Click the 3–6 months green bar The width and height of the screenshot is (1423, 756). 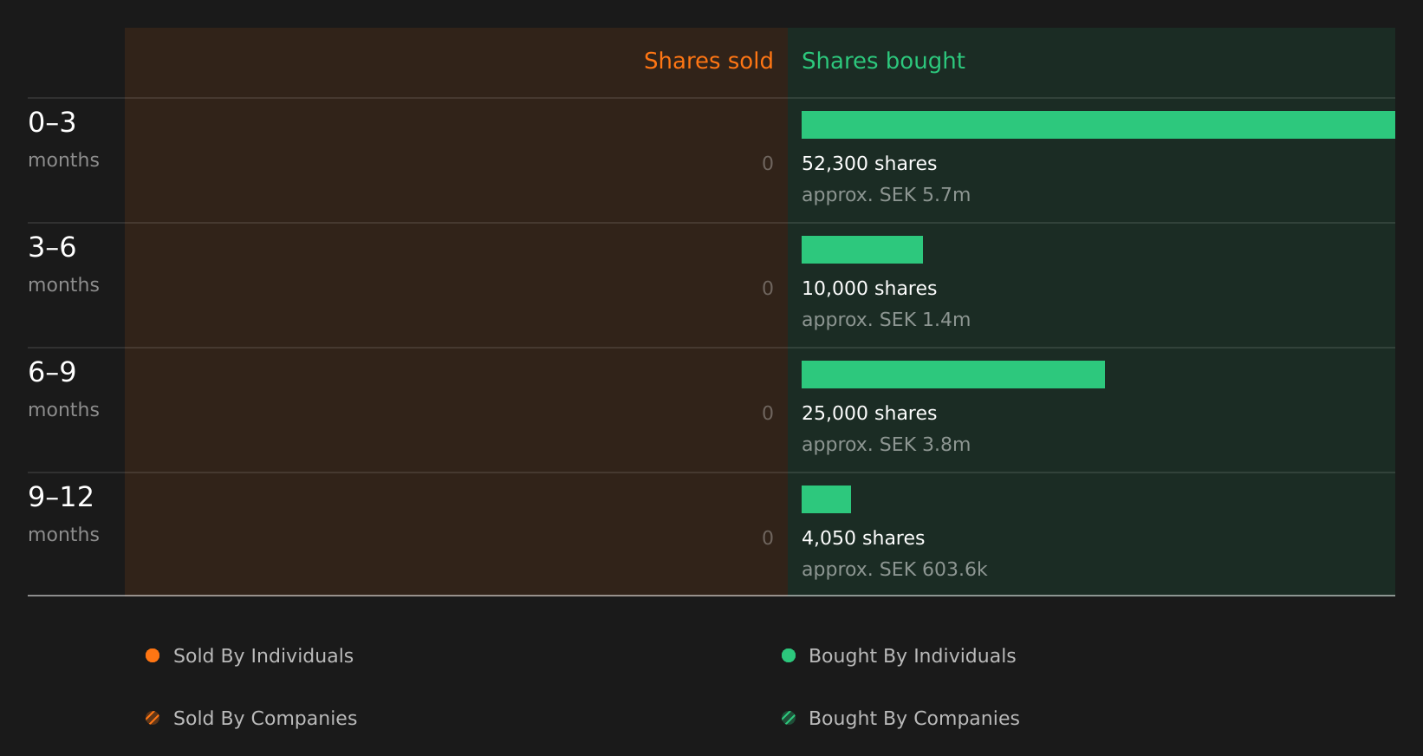(862, 250)
